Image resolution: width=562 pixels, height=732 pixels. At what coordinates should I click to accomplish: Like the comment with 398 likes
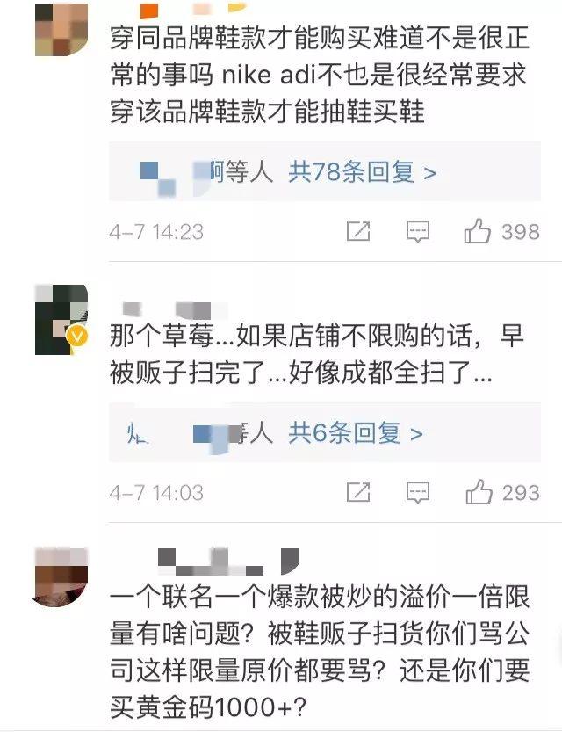coord(477,231)
